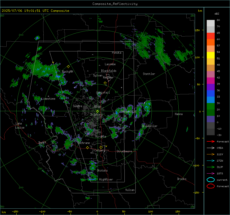Click the Okotoks town label
230x215 pixels.
point(102,171)
